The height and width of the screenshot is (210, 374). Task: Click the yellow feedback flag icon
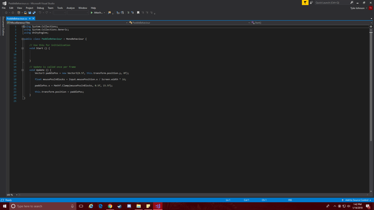[305, 3]
